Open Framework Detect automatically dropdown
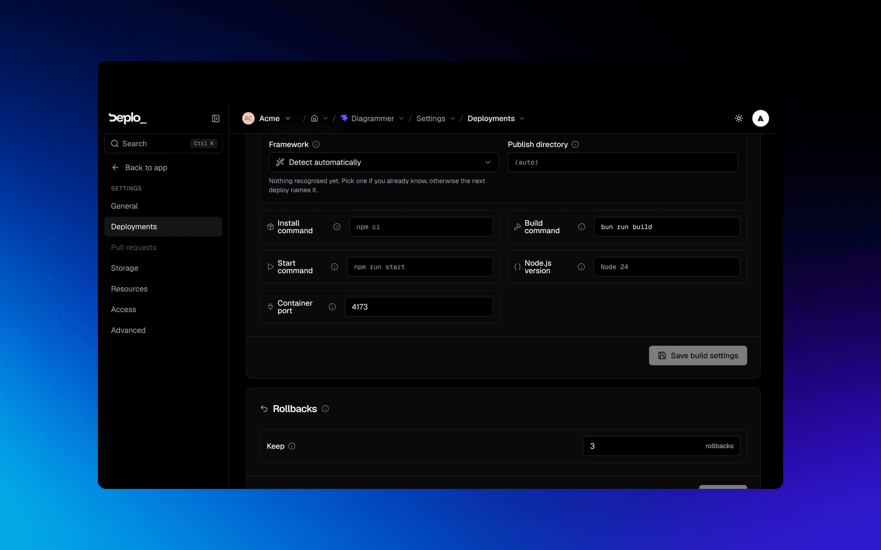The width and height of the screenshot is (881, 550). [x=384, y=162]
